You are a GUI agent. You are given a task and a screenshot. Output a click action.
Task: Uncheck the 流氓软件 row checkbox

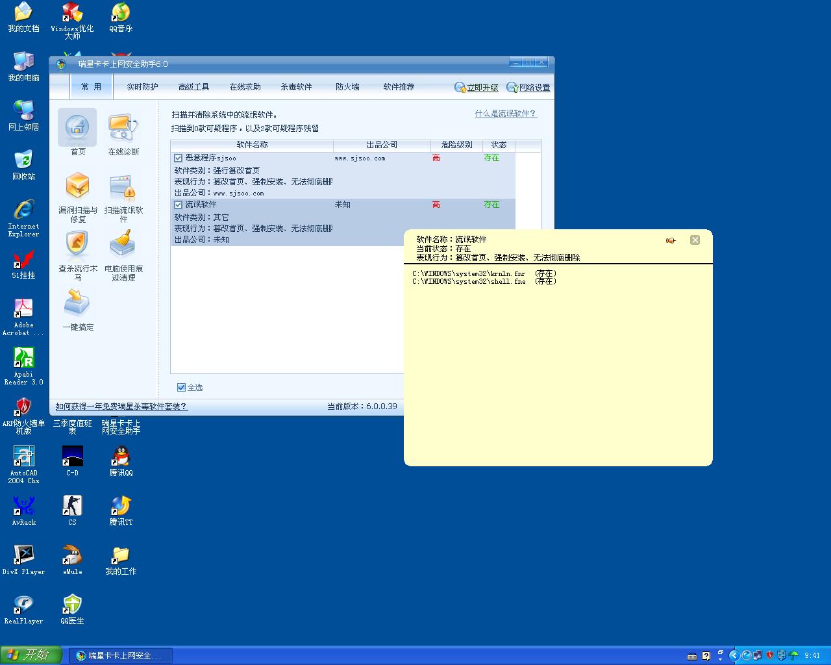(178, 205)
